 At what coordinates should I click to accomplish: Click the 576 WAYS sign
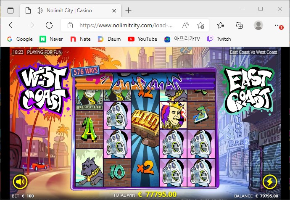pyautogui.click(x=85, y=71)
